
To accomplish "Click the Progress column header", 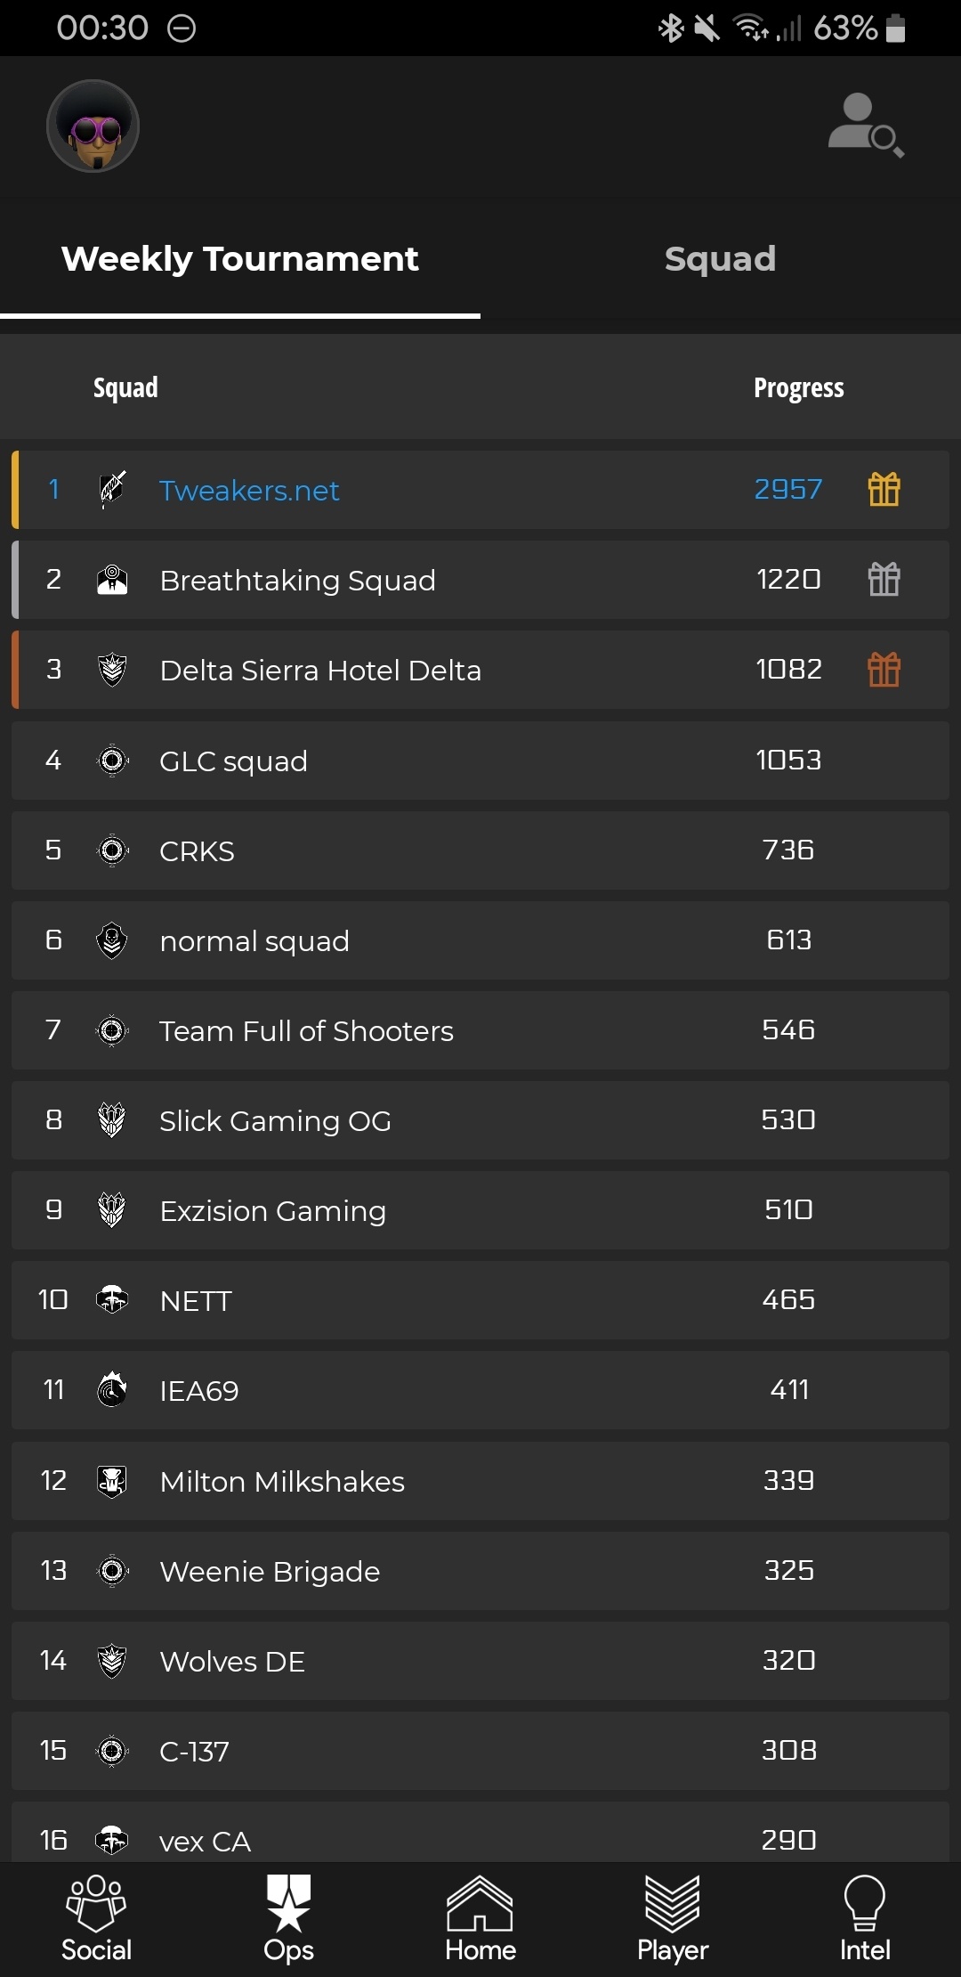I will [798, 388].
